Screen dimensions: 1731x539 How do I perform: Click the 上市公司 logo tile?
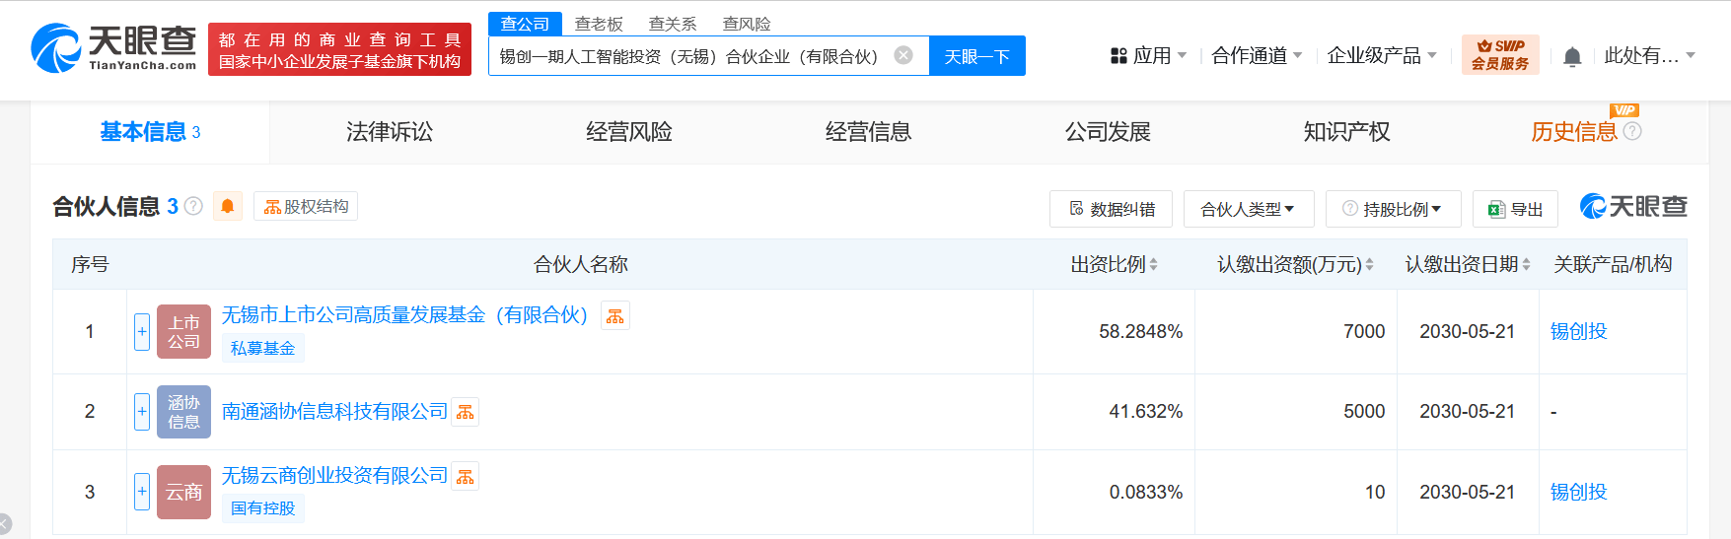point(183,331)
